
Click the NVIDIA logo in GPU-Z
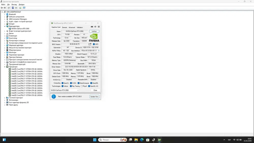coord(94,38)
